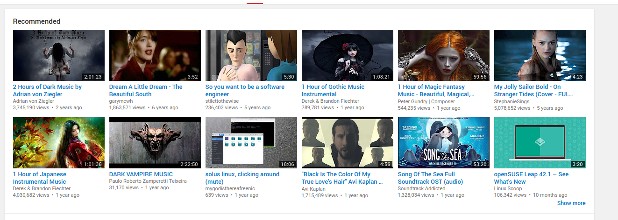Screen dimensions: 618x220
Task: Open the Paulo Roberto Zamperetti Teixeira channel
Action: point(148,181)
